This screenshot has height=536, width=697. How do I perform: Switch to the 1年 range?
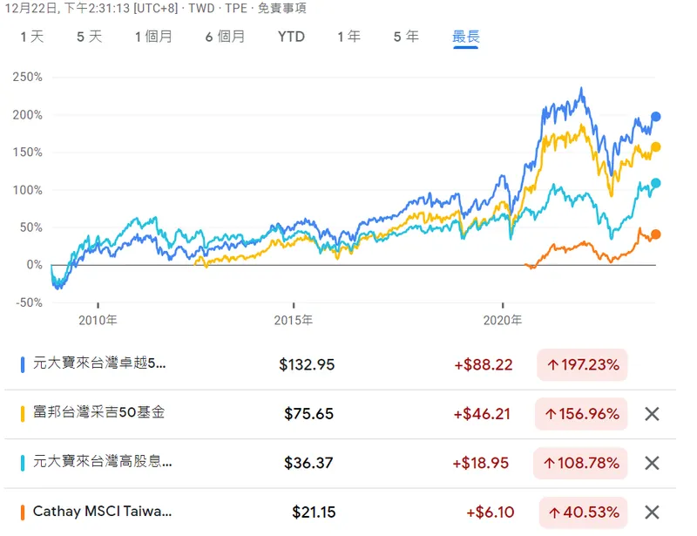coord(348,37)
